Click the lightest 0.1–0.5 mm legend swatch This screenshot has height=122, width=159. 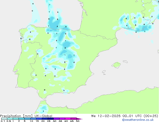click(x=4, y=119)
